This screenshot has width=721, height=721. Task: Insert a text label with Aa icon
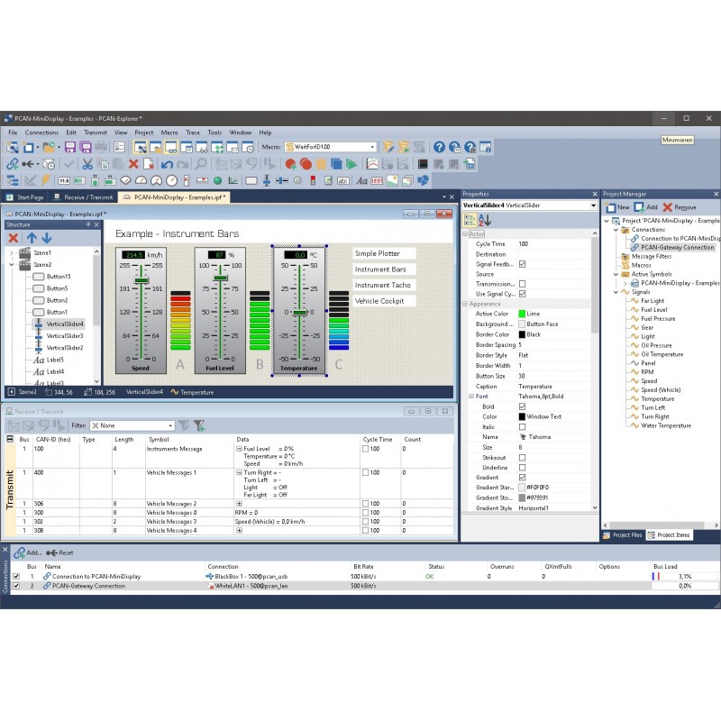[x=362, y=181]
